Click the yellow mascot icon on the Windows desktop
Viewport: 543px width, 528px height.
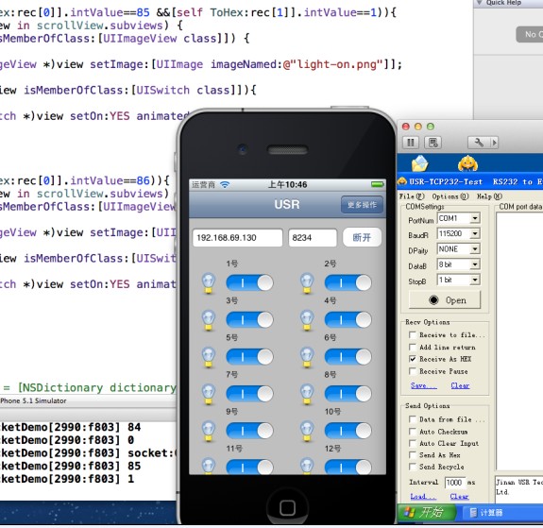tap(467, 163)
